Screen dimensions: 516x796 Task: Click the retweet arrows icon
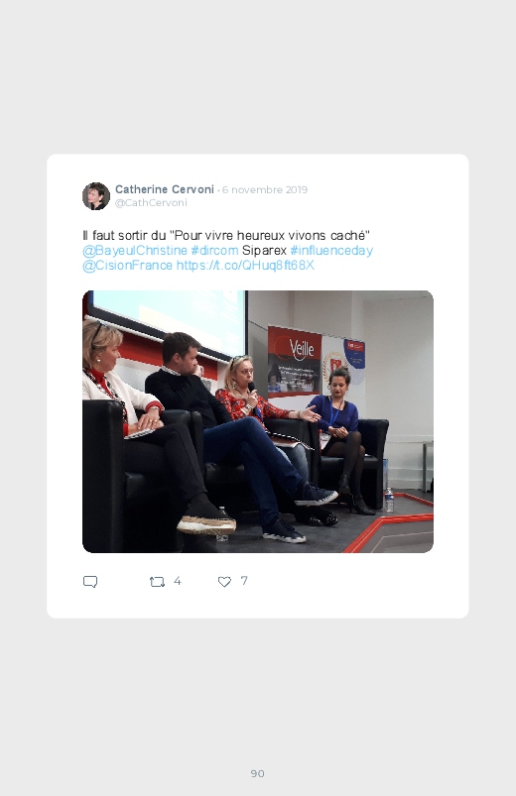(x=157, y=582)
